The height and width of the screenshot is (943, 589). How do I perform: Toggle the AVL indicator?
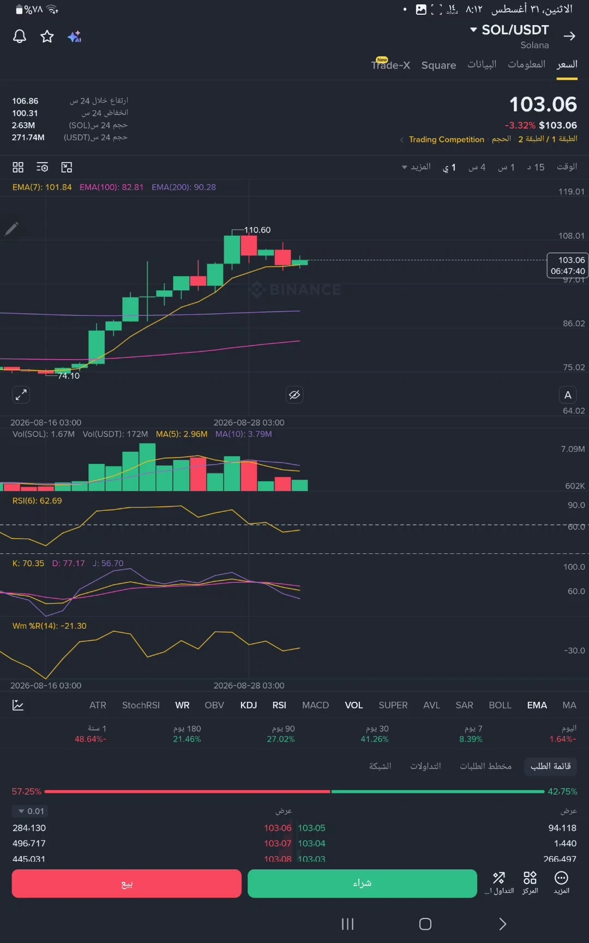point(431,705)
